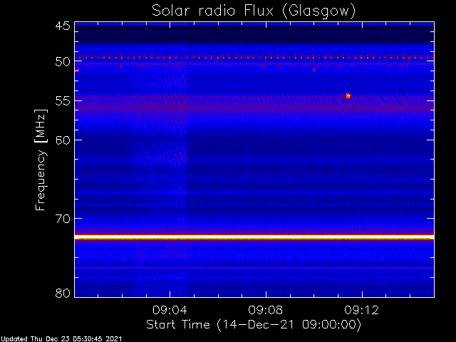456x342 pixels.
Task: Click the 09:04 time tick label
Action: pos(170,310)
